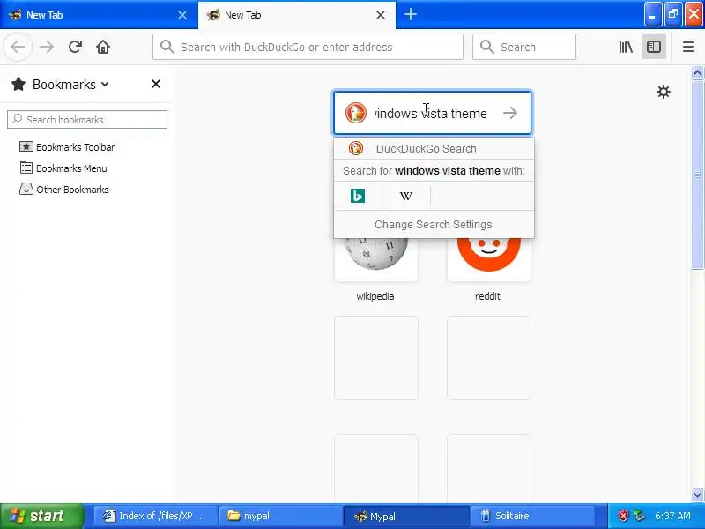Click the 'windows vista theme' search text
The width and height of the screenshot is (705, 529).
click(431, 114)
